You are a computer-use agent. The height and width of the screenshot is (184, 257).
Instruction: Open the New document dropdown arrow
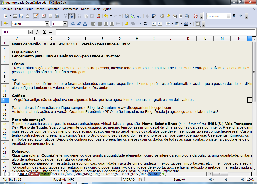point(10,16)
